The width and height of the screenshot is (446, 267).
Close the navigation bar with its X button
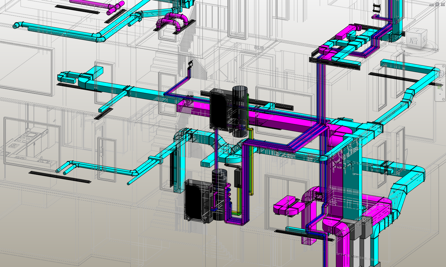443,66
